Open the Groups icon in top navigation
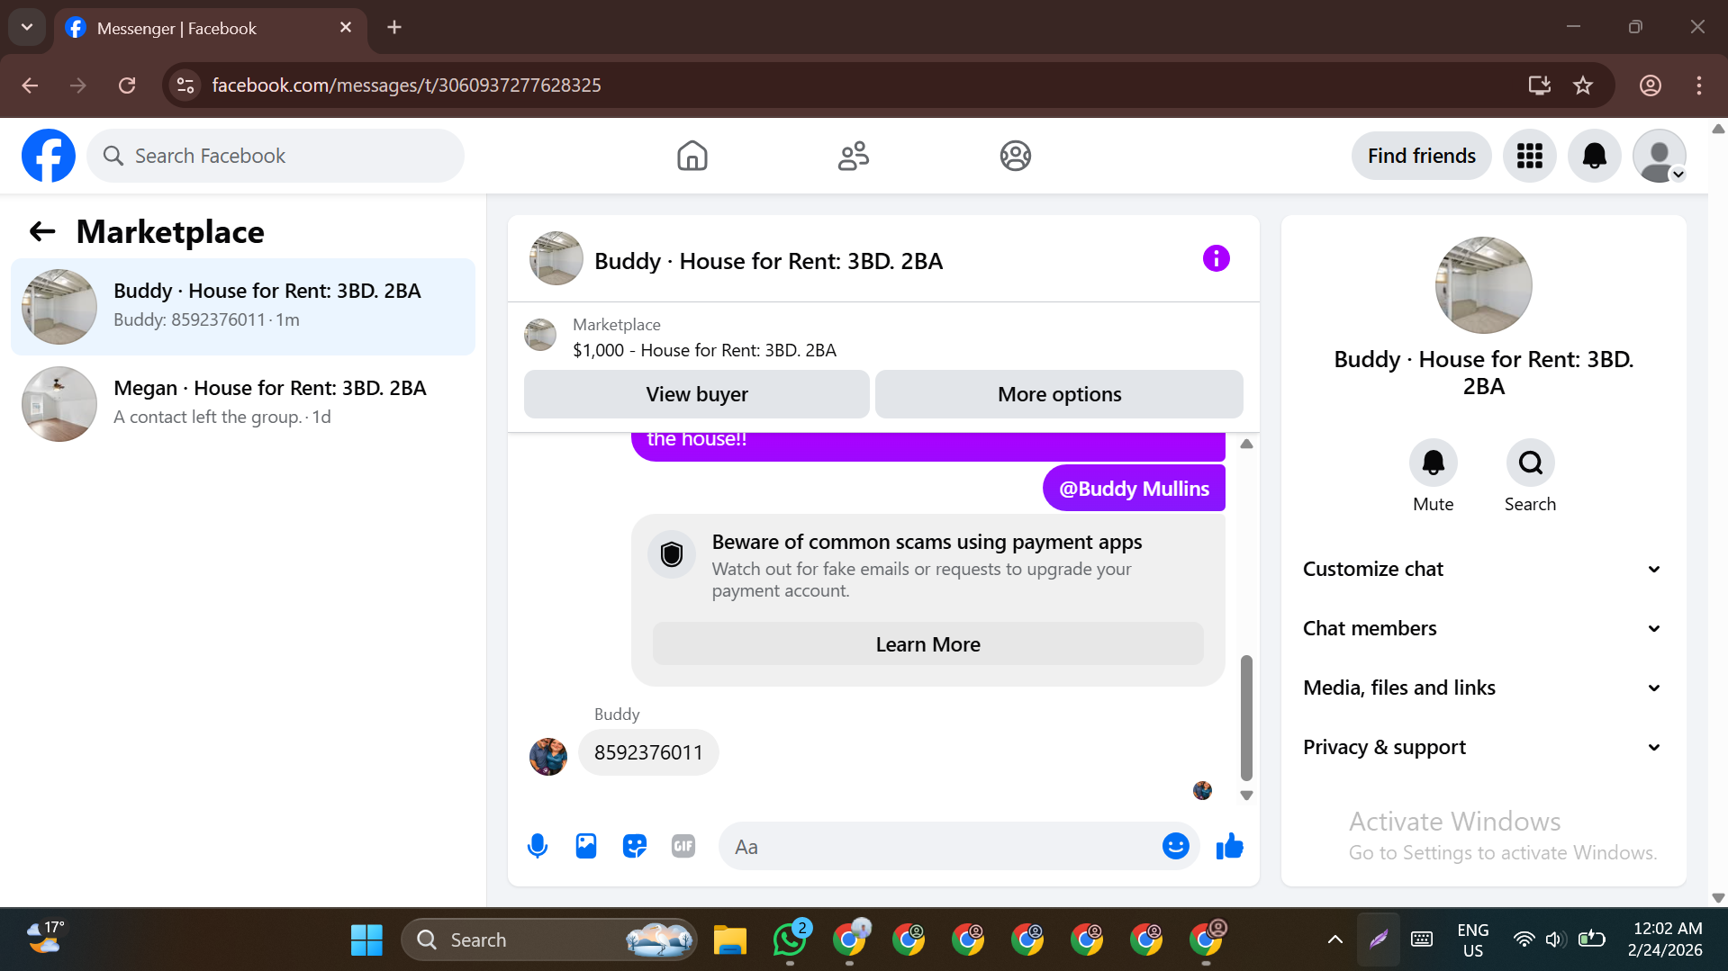 [x=1015, y=156]
